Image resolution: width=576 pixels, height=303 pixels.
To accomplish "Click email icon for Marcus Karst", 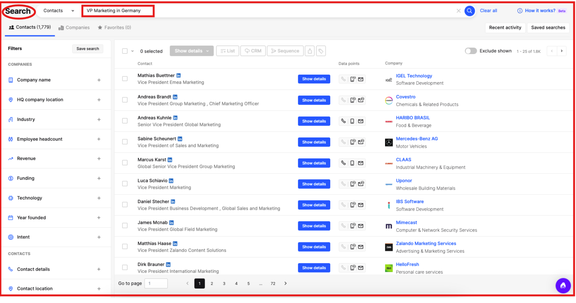I will coord(361,163).
